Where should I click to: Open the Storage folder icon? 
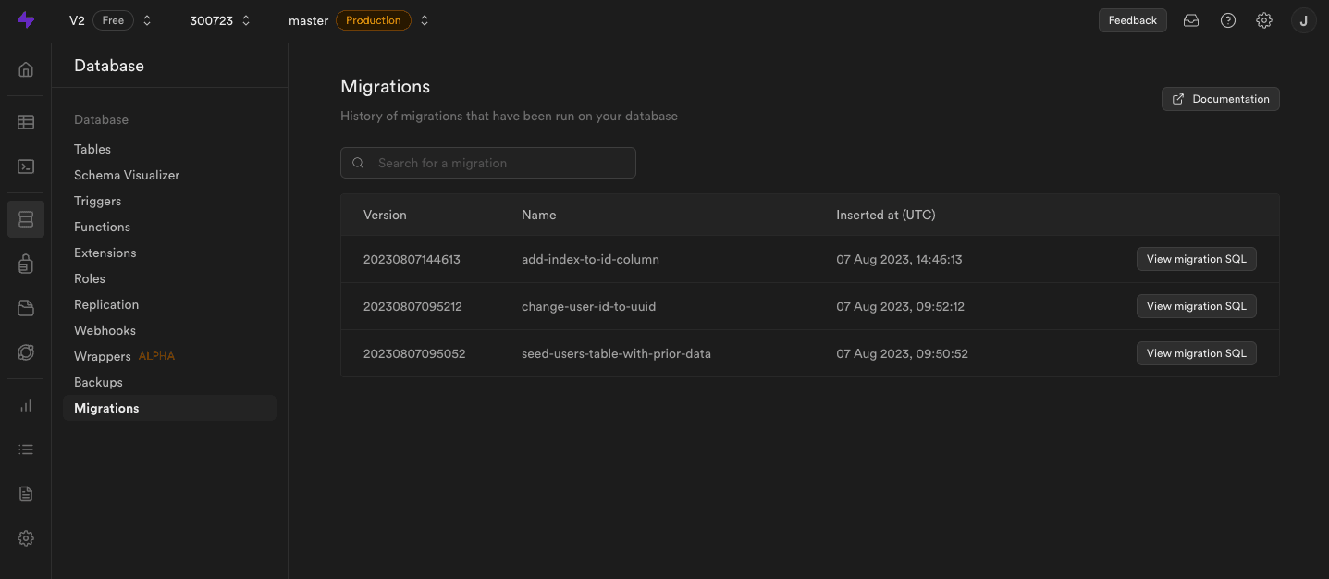point(26,308)
